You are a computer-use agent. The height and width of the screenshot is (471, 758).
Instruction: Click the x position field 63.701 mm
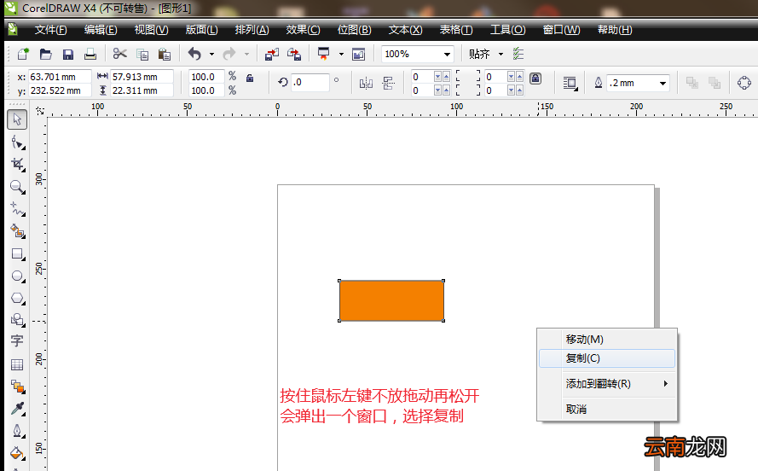(60, 77)
